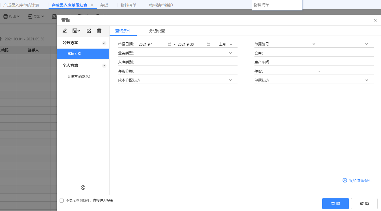
Task: Click the first 存货 range input field
Action: [x=291, y=71]
